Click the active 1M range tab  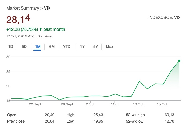click(x=38, y=47)
